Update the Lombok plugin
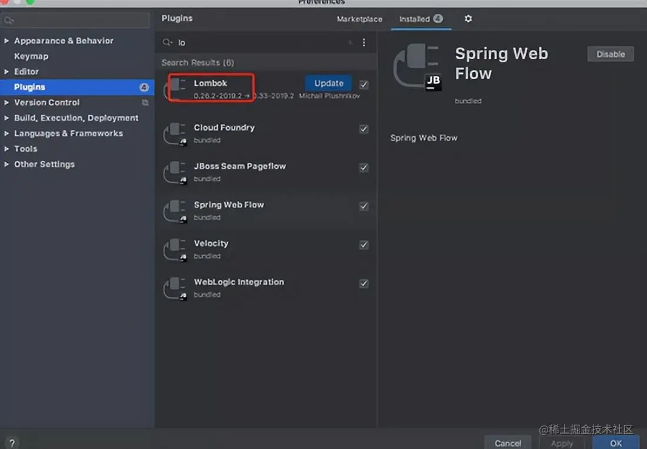 tap(328, 83)
